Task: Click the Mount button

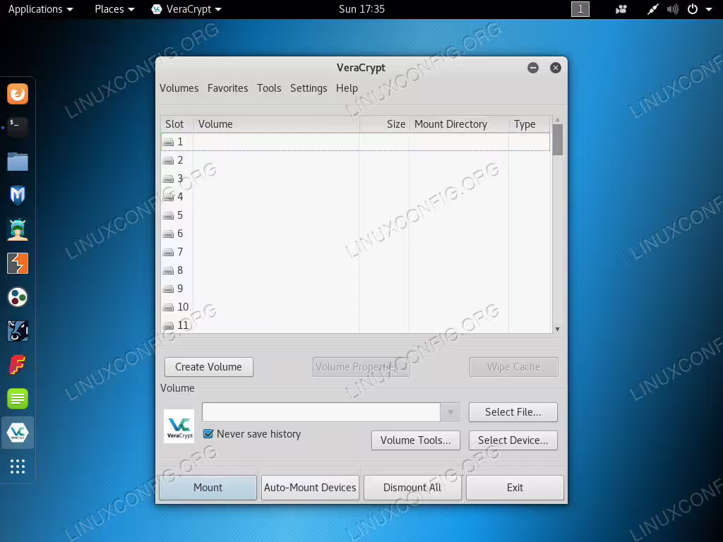Action: [208, 488]
